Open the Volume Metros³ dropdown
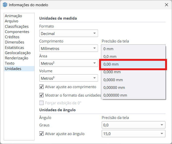 pos(69,78)
